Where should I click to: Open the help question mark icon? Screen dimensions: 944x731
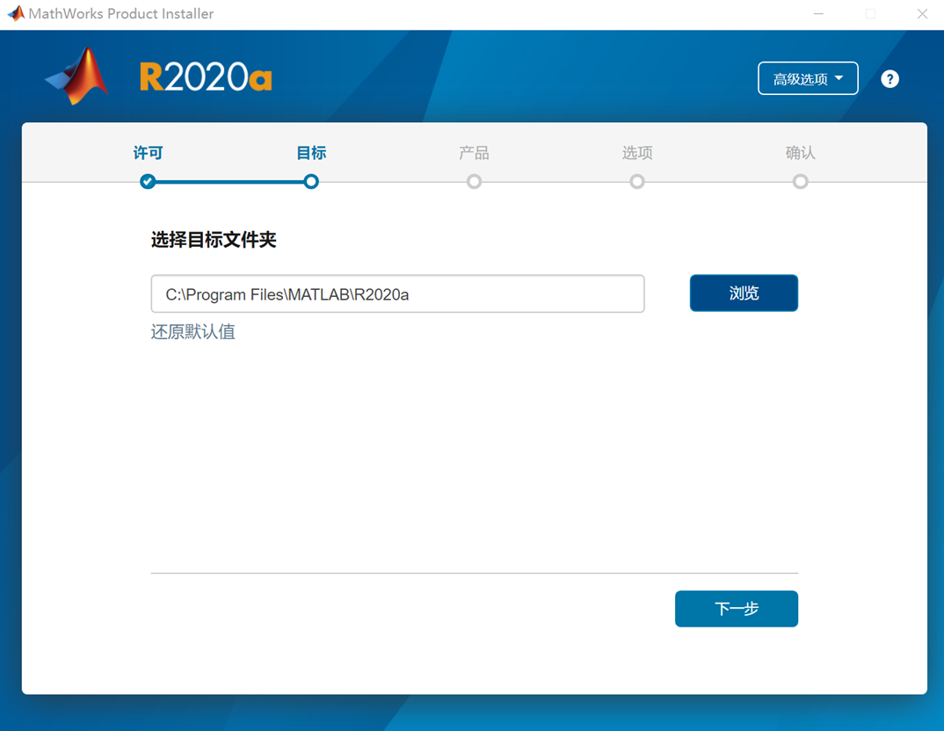[x=890, y=79]
